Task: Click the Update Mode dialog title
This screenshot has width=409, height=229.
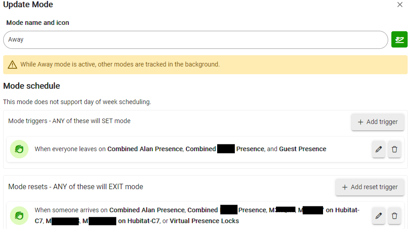Action: [x=28, y=5]
